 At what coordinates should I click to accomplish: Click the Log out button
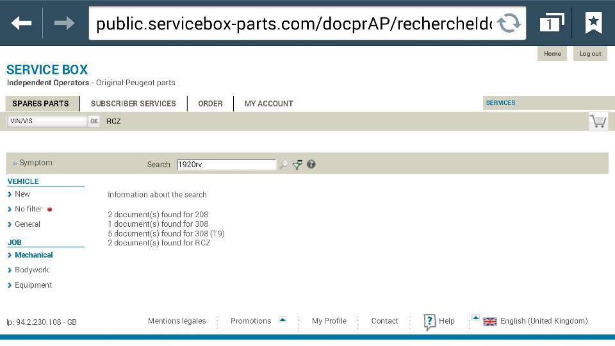pos(590,54)
